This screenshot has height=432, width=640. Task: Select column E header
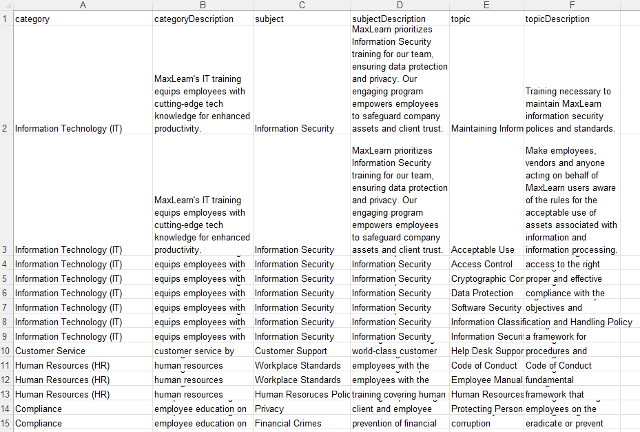click(486, 5)
